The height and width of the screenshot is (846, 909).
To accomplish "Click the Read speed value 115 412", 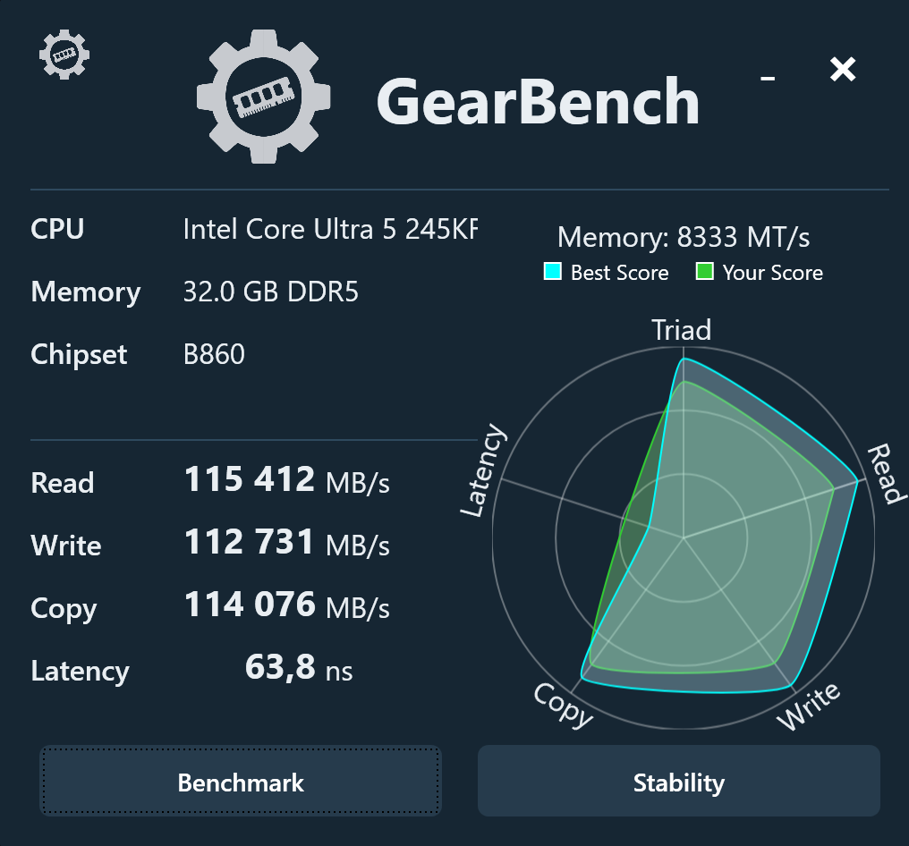I will coord(250,480).
